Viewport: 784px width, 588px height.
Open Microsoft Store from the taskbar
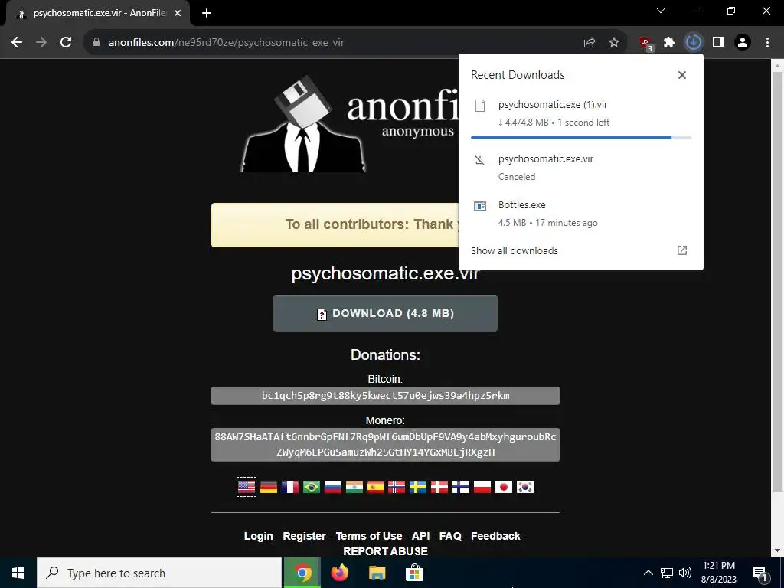[x=414, y=573]
